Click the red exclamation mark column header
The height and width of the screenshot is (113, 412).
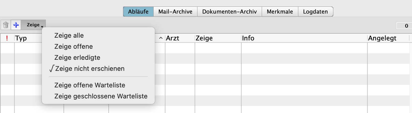(x=7, y=38)
